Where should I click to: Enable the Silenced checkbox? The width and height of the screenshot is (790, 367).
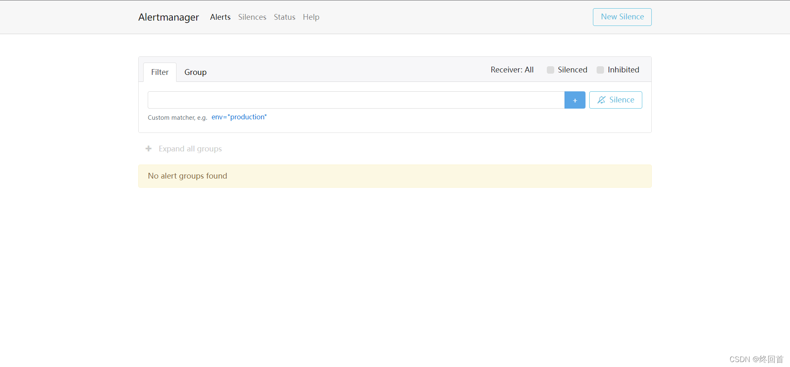[x=551, y=70]
